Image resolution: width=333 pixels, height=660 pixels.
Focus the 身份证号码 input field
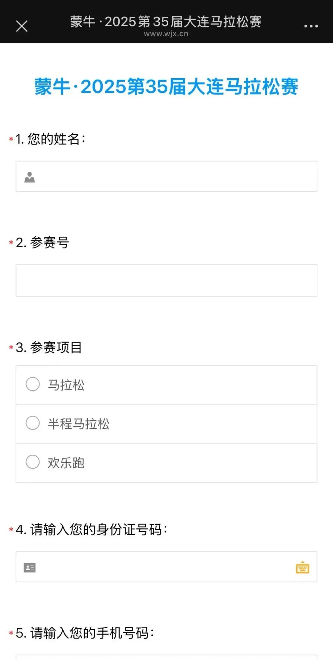[x=166, y=567]
